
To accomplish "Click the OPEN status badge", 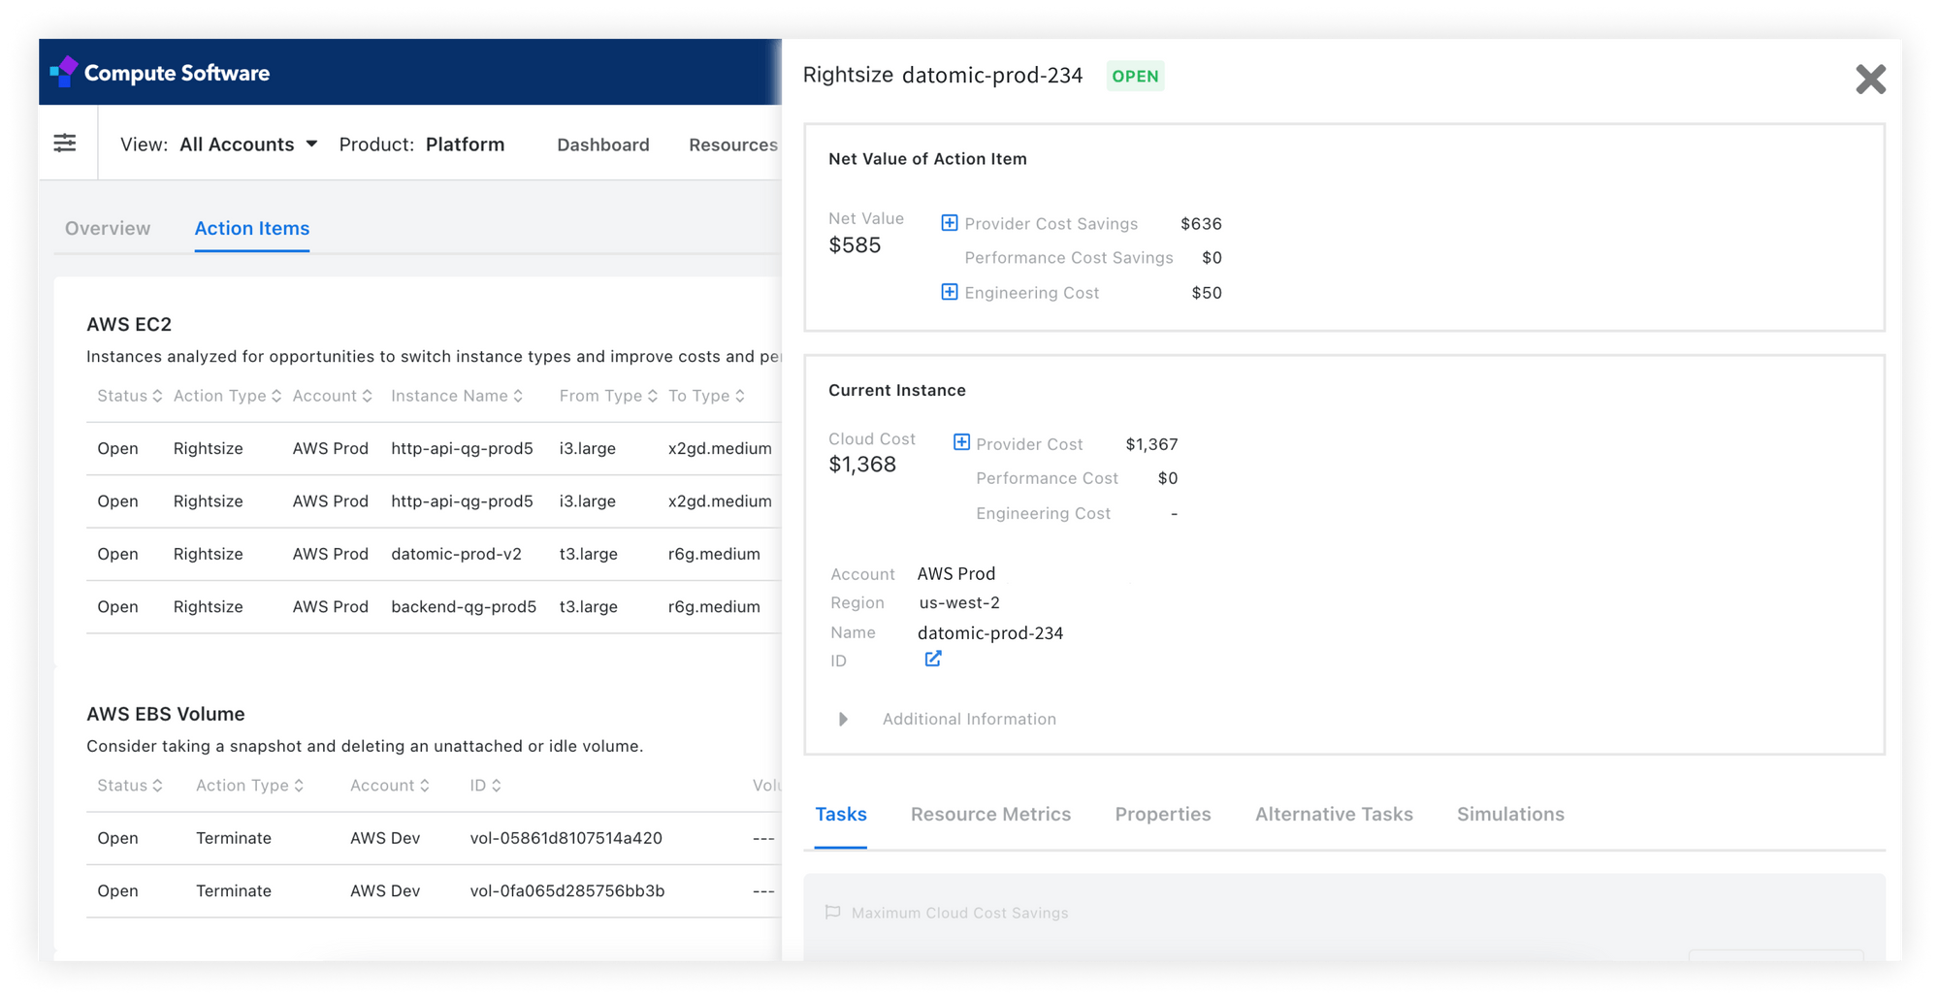I will [x=1135, y=76].
